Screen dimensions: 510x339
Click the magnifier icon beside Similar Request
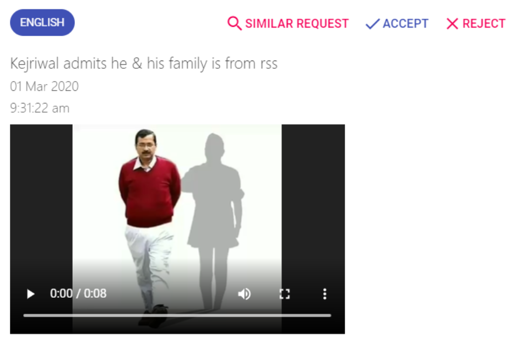234,24
